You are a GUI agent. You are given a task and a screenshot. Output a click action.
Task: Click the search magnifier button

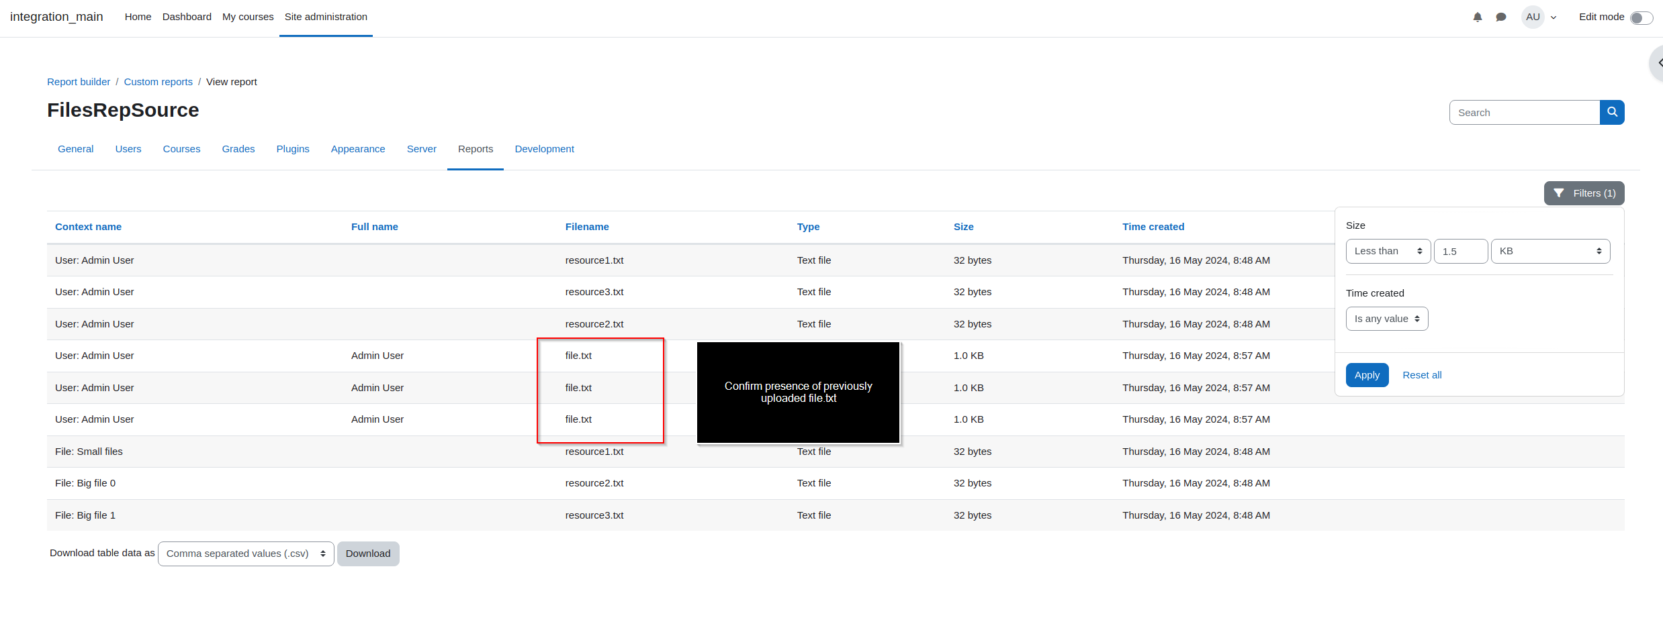(1612, 113)
